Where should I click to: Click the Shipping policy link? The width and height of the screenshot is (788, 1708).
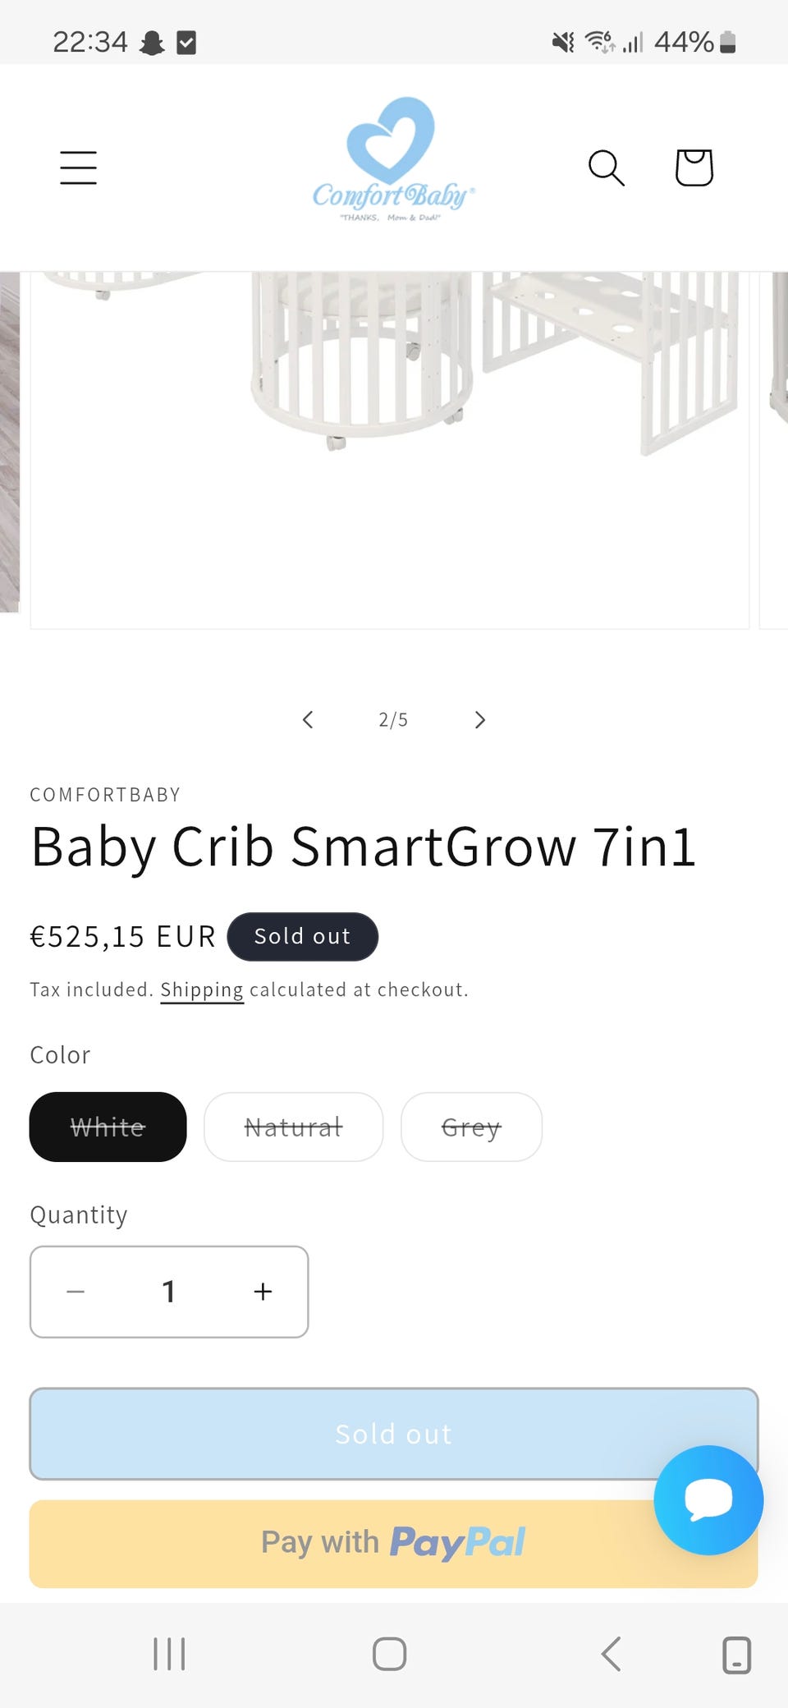tap(202, 990)
